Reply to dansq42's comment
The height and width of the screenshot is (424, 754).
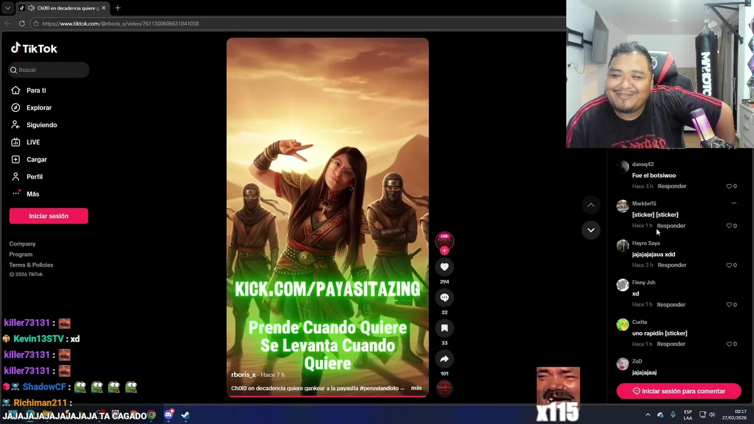click(672, 186)
